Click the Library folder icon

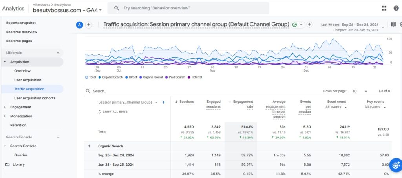pos(7,165)
